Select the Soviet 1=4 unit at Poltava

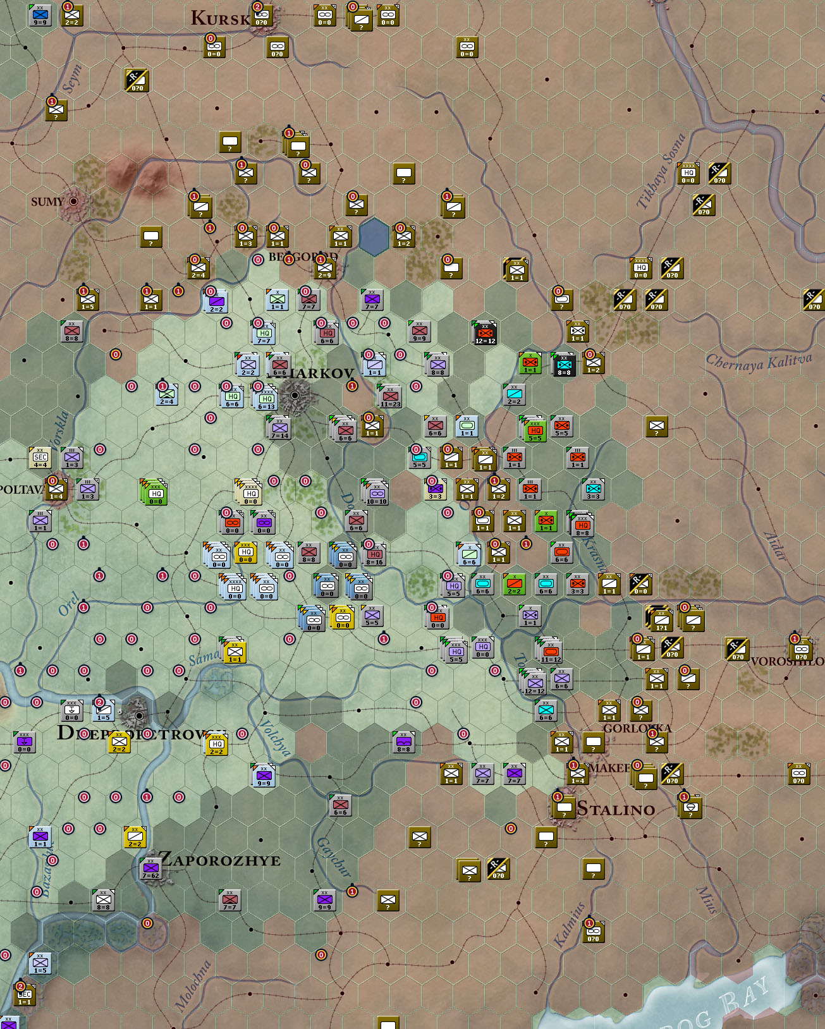(x=56, y=489)
